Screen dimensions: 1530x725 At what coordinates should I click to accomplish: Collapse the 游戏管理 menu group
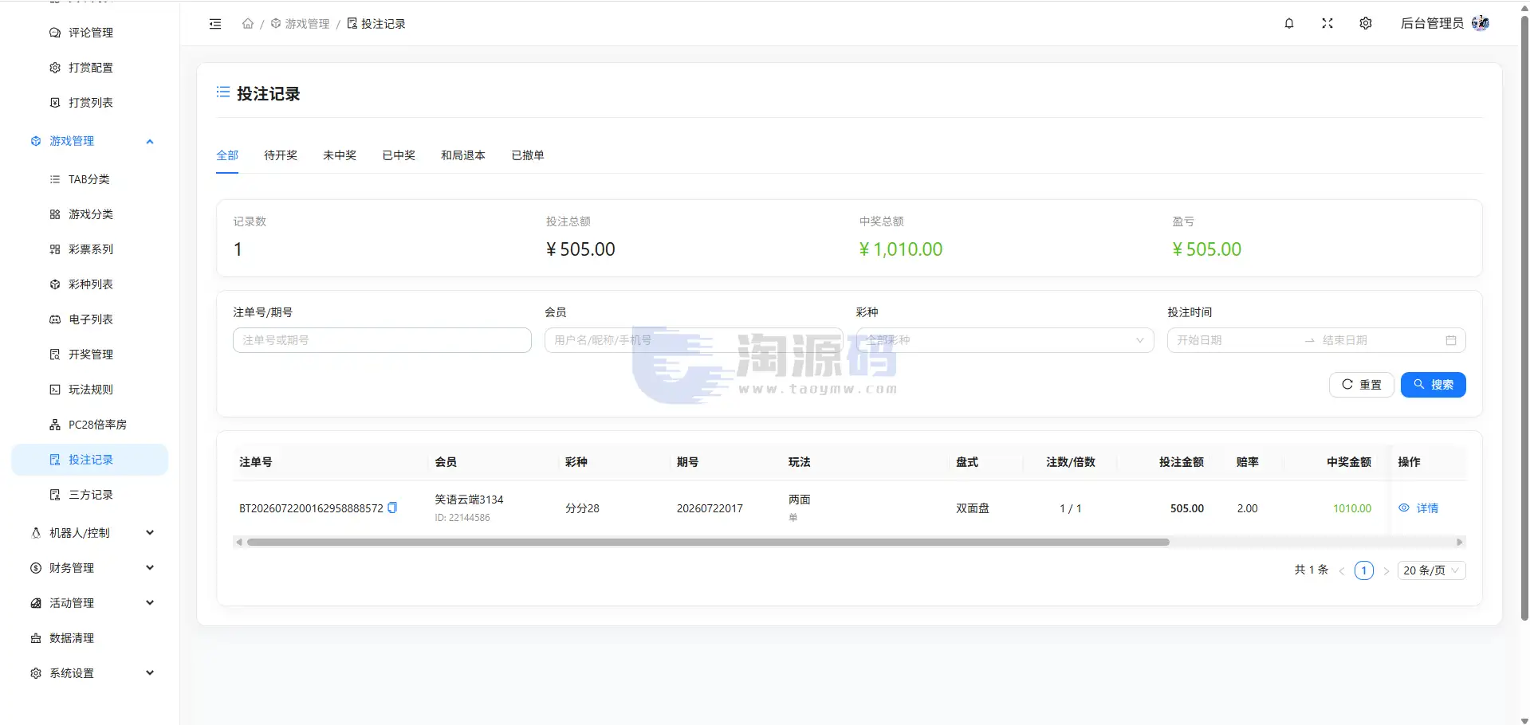coord(150,141)
